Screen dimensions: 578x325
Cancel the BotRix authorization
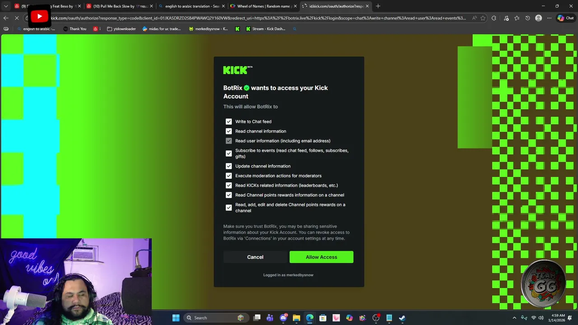pyautogui.click(x=255, y=257)
